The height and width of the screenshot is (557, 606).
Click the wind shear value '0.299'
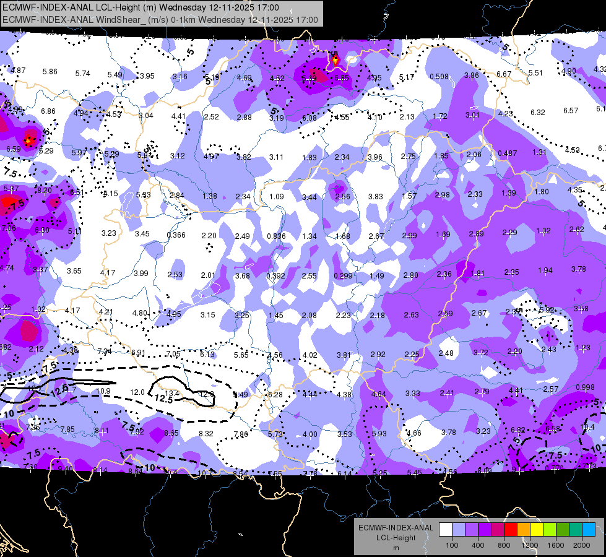coord(343,275)
